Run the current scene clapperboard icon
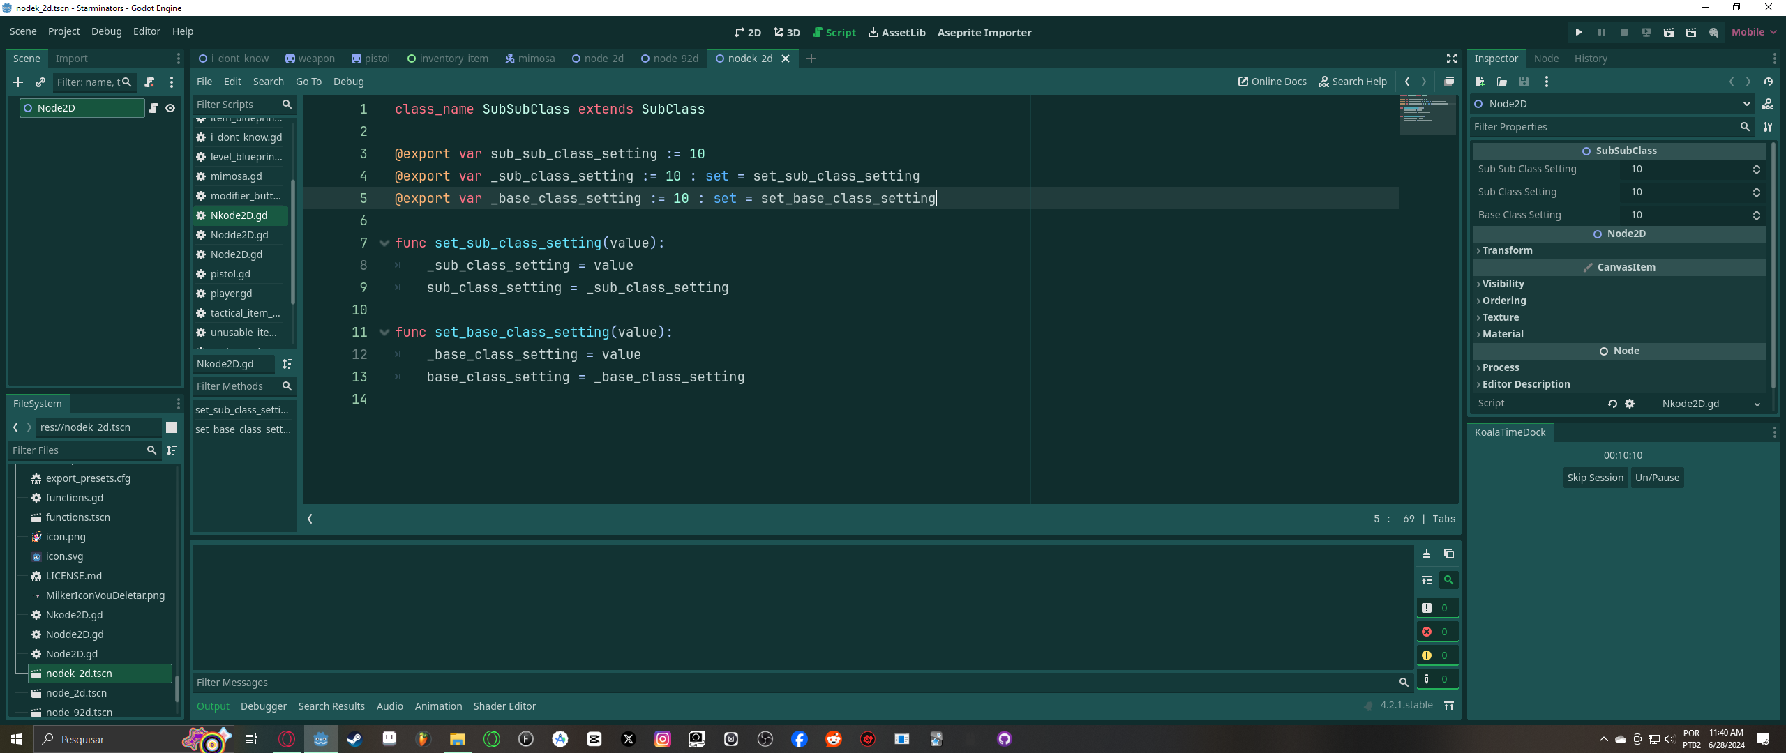 pos(1669,32)
